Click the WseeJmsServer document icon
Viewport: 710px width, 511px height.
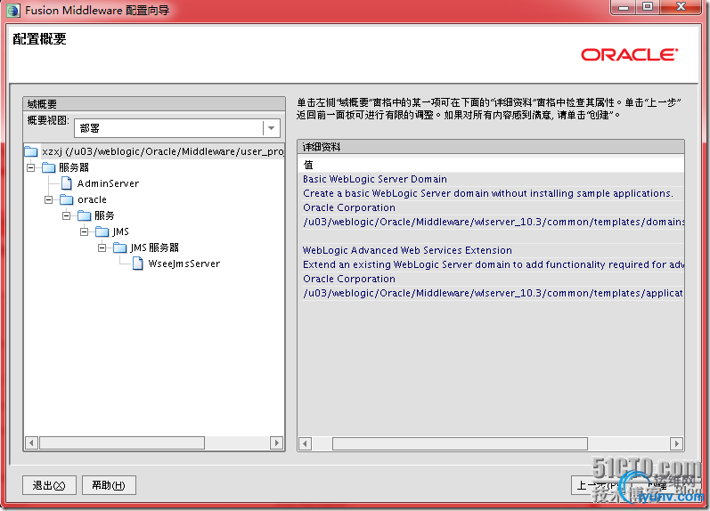pos(138,264)
